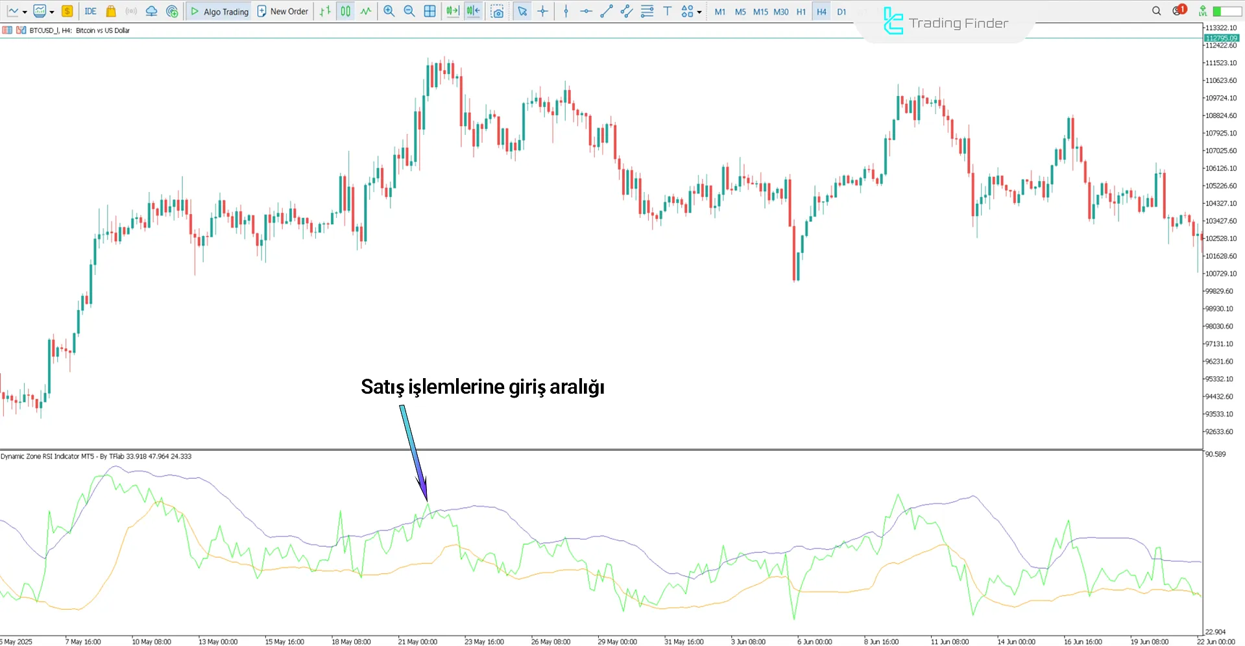Screen dimensions: 1245x646
Task: Open the search magnifier at top right
Action: [x=1156, y=10]
